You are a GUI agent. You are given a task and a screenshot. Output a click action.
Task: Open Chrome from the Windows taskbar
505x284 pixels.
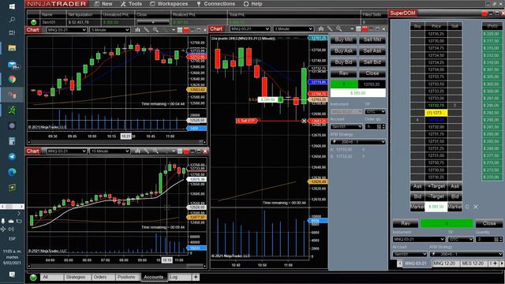click(12, 79)
